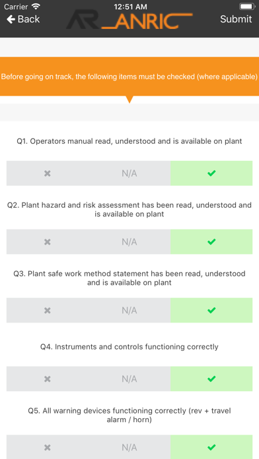The width and height of the screenshot is (259, 459).
Task: Tap the orange 'Before going on track' banner
Action: 129,76
